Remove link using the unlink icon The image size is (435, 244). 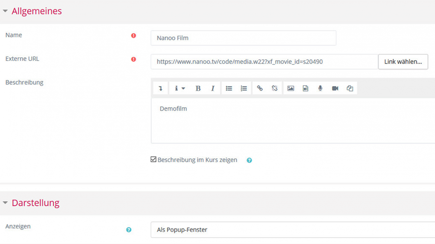tap(274, 88)
